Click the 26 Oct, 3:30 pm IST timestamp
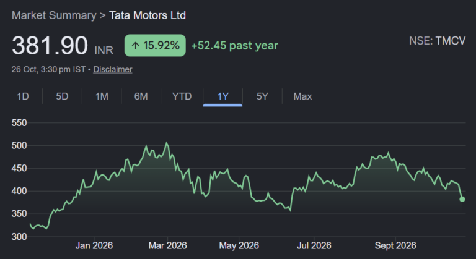Screen dimensions: 476x259 click(48, 69)
